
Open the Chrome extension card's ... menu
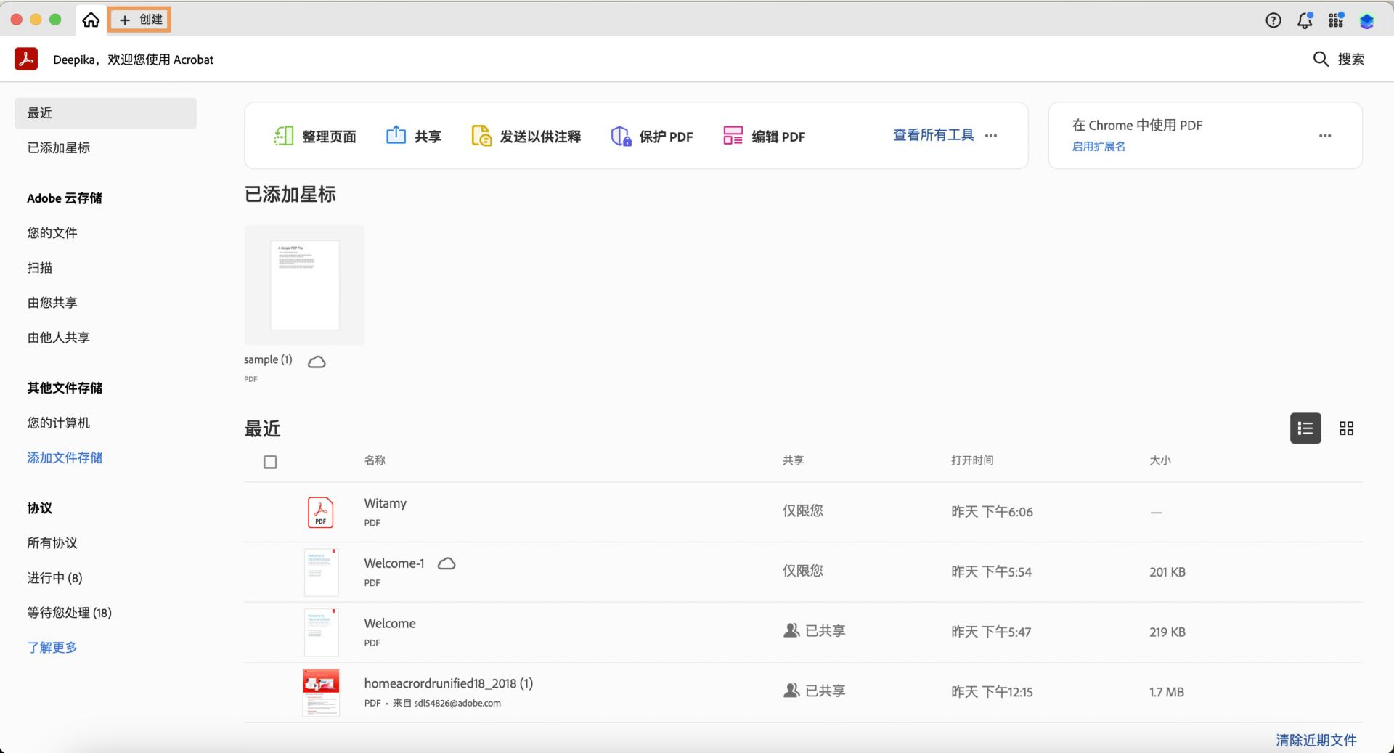coord(1325,136)
